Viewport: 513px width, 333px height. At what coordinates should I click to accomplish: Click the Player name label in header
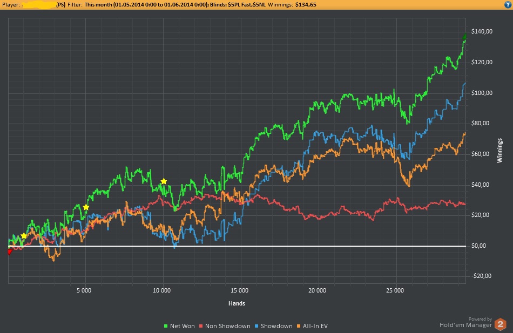coord(13,5)
